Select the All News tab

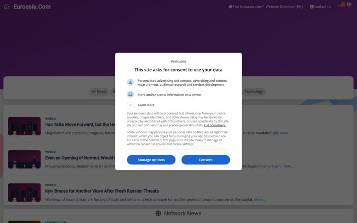pyautogui.click(x=99, y=92)
